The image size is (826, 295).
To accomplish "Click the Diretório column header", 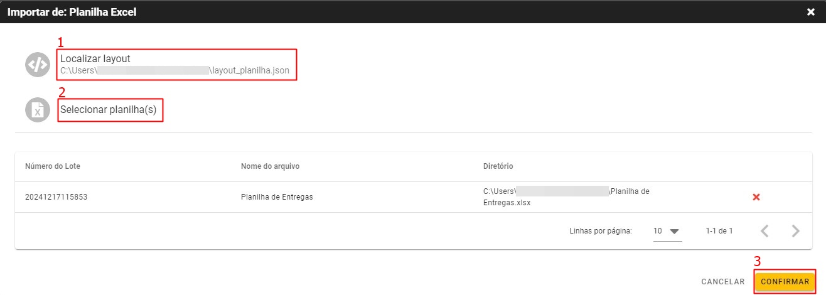I will coord(498,166).
